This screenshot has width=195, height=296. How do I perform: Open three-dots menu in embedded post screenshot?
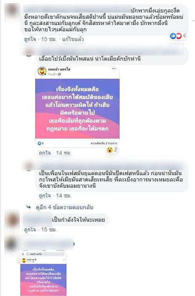(114, 69)
